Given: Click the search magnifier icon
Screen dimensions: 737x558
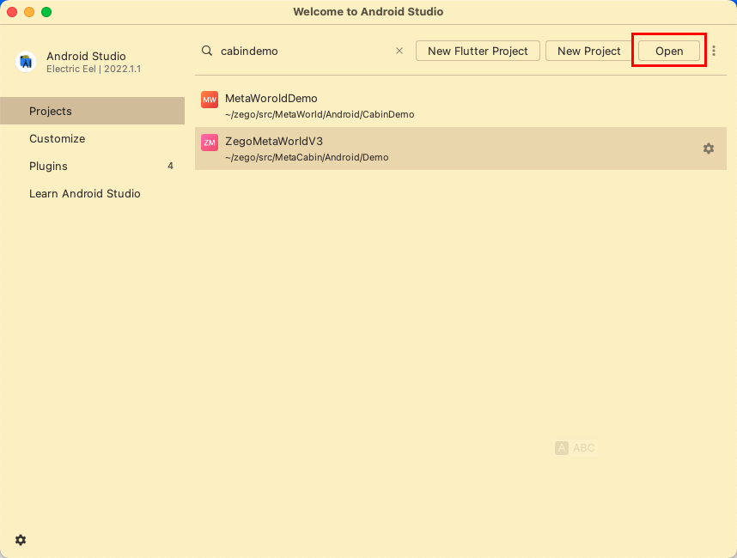Looking at the screenshot, I should tap(207, 51).
